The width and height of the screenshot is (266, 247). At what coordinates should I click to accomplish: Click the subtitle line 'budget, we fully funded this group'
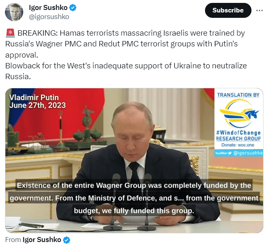(x=134, y=211)
